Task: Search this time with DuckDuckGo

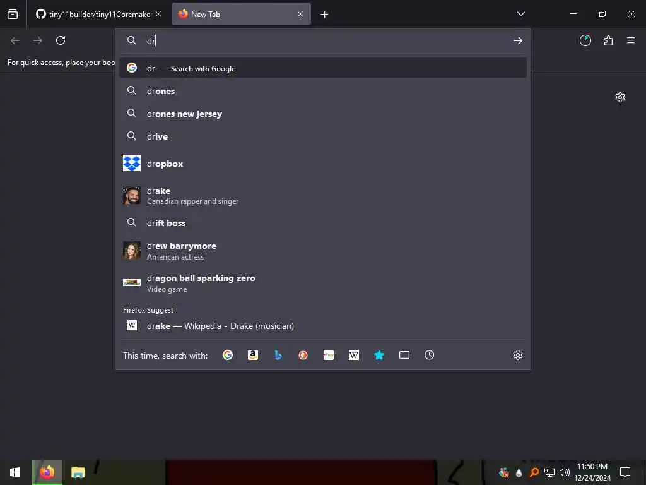Action: (x=303, y=355)
